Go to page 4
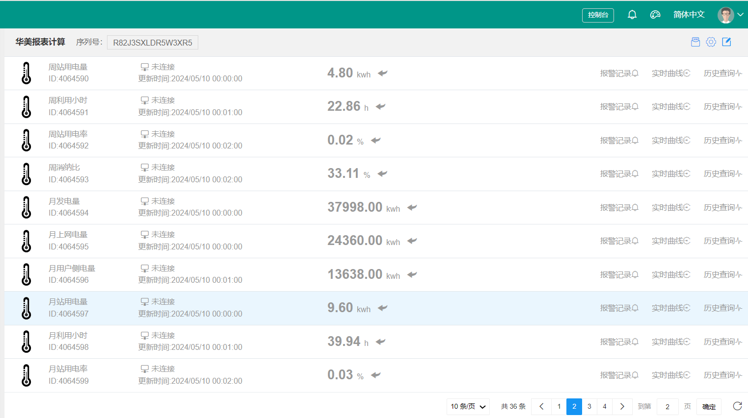The width and height of the screenshot is (748, 418). (605, 407)
